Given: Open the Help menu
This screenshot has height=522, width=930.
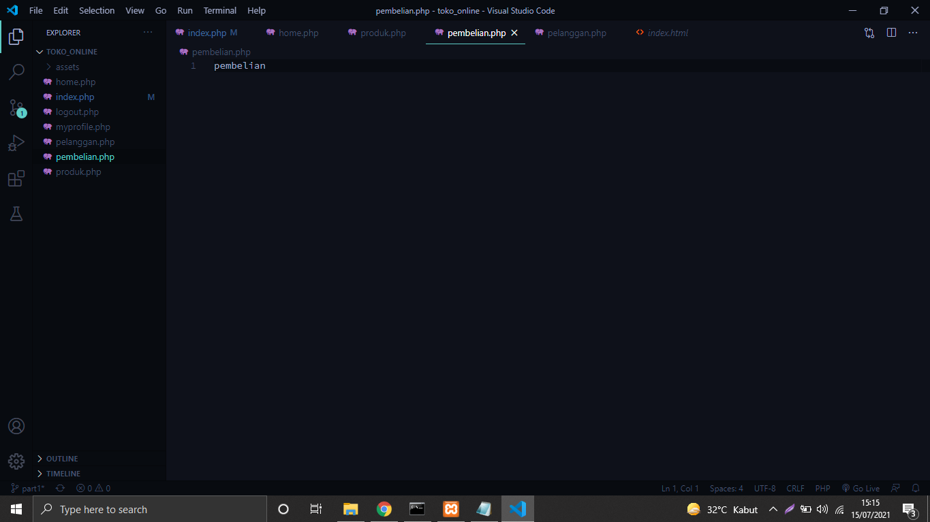Looking at the screenshot, I should [x=257, y=10].
